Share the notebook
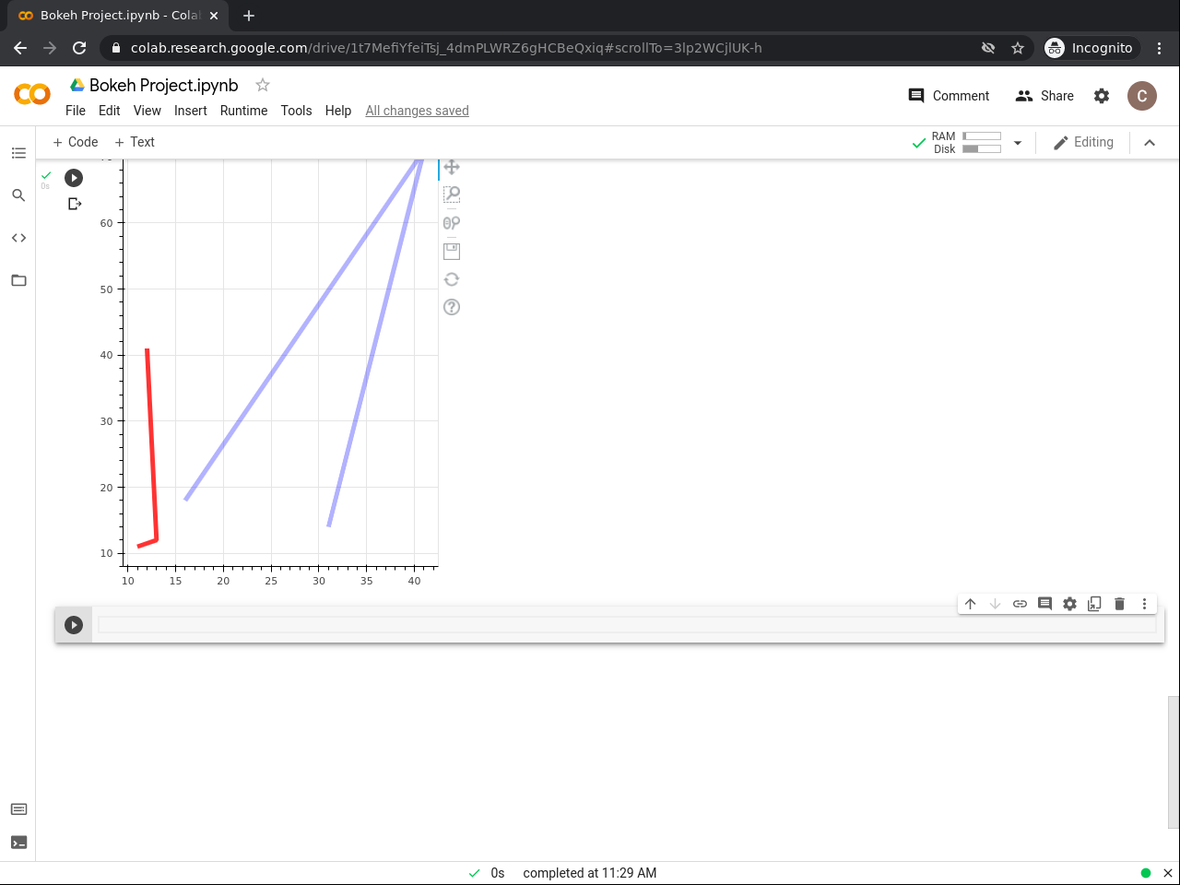Image resolution: width=1180 pixels, height=885 pixels. coord(1044,96)
